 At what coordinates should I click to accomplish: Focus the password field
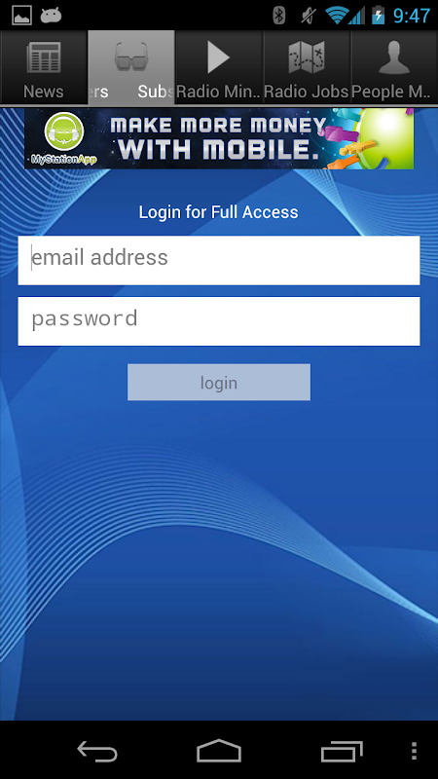(x=219, y=321)
